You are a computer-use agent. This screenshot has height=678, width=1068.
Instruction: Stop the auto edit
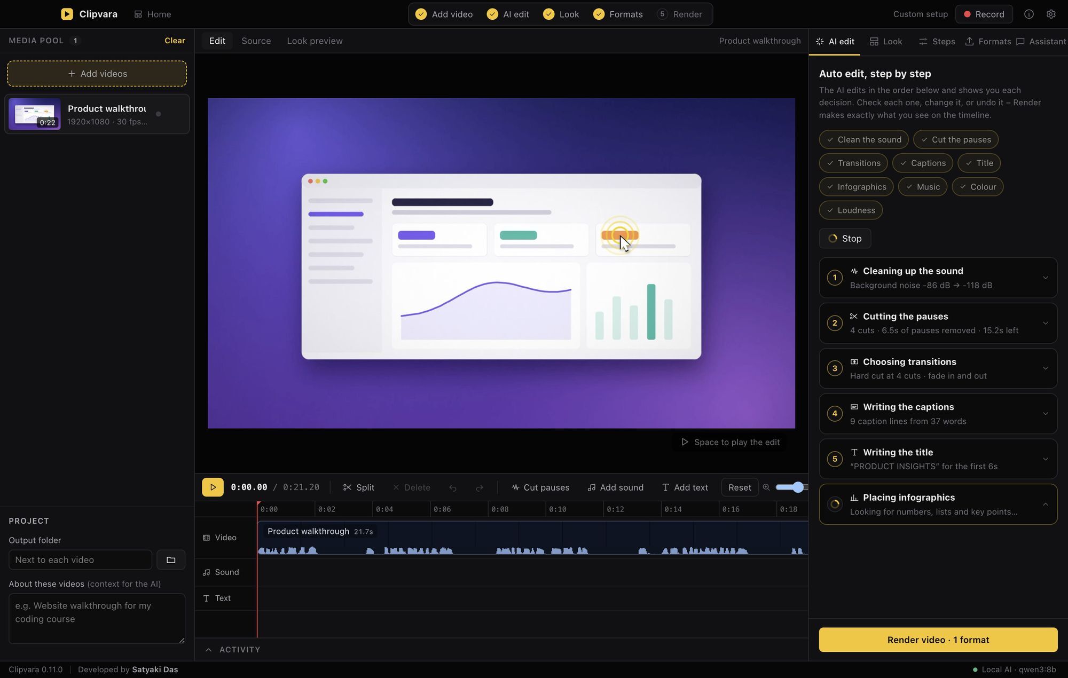pos(845,239)
